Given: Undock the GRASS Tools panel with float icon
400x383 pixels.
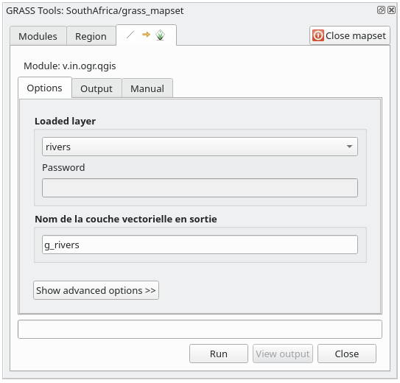Looking at the screenshot, I should click(x=381, y=10).
